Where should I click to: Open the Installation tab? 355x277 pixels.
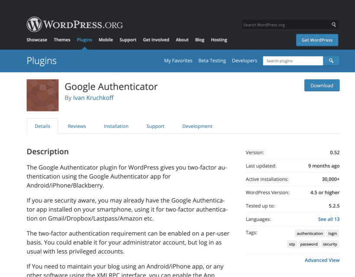116,126
